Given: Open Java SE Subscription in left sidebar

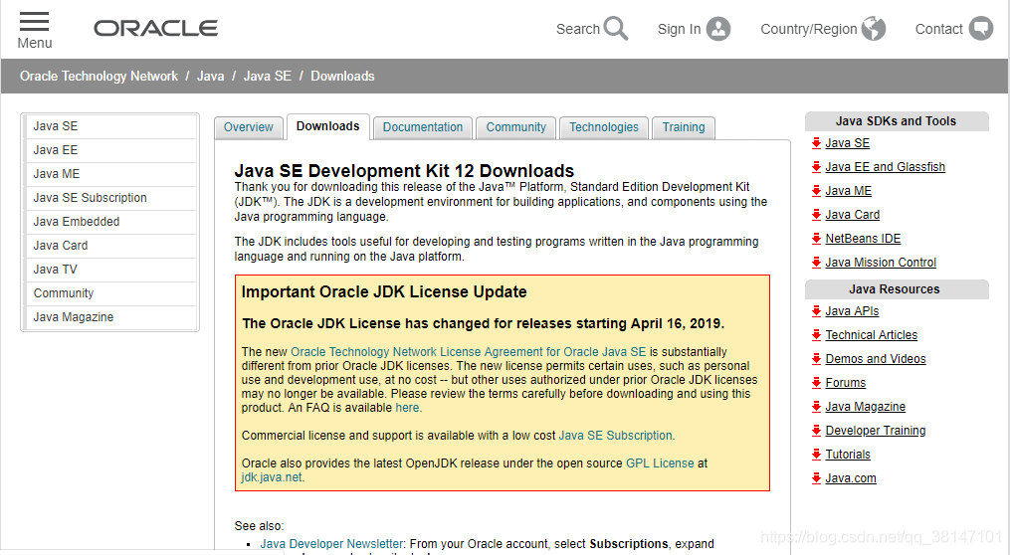Looking at the screenshot, I should (110, 198).
